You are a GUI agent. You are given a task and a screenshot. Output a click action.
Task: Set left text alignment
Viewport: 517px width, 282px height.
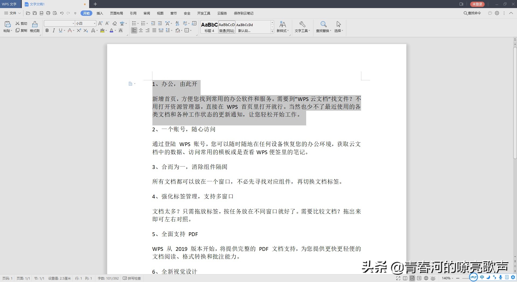pyautogui.click(x=134, y=30)
